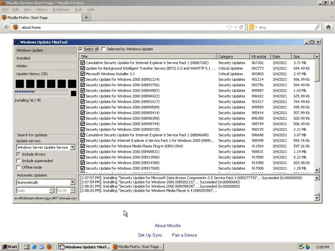
Task: Click the About Mozilla link
Action: pos(167,226)
